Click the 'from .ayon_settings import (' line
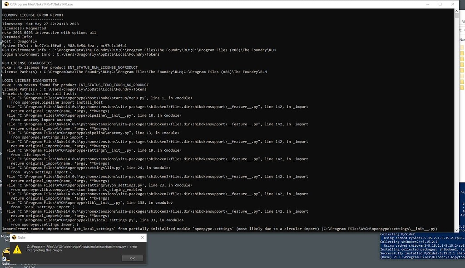Screen dimensions: 465x268 [x=41, y=172]
